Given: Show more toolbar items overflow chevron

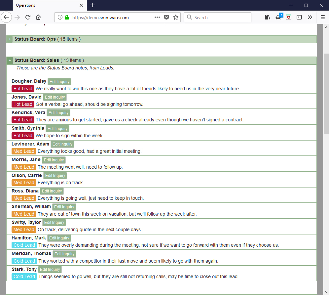Looking at the screenshot, I should (310, 17).
